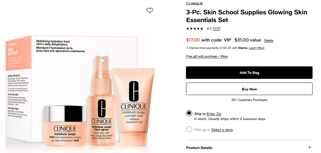
Task: Click Klarna Learn More link
Action: [x=257, y=48]
